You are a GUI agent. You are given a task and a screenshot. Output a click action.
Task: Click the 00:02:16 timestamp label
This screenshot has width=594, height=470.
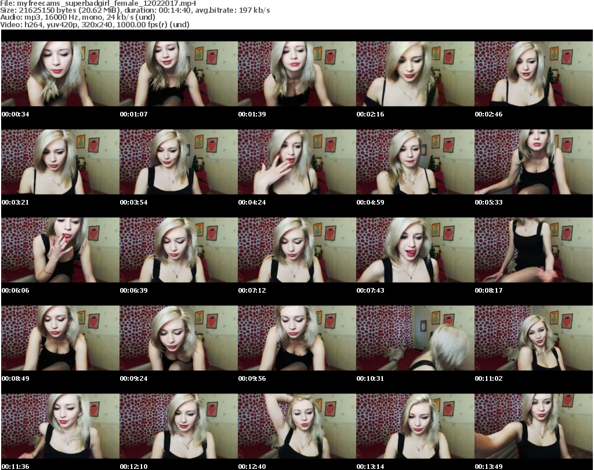tap(370, 114)
